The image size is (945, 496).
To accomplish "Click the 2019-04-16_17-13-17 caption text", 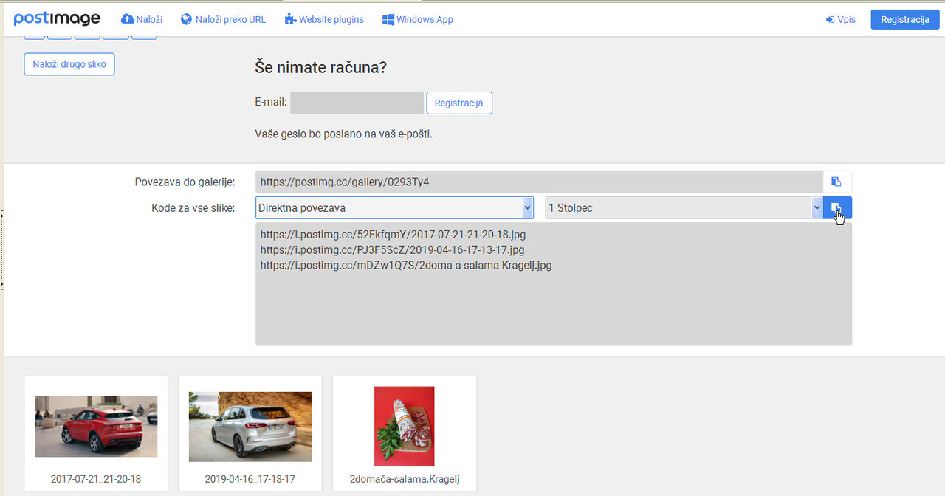I will (250, 479).
